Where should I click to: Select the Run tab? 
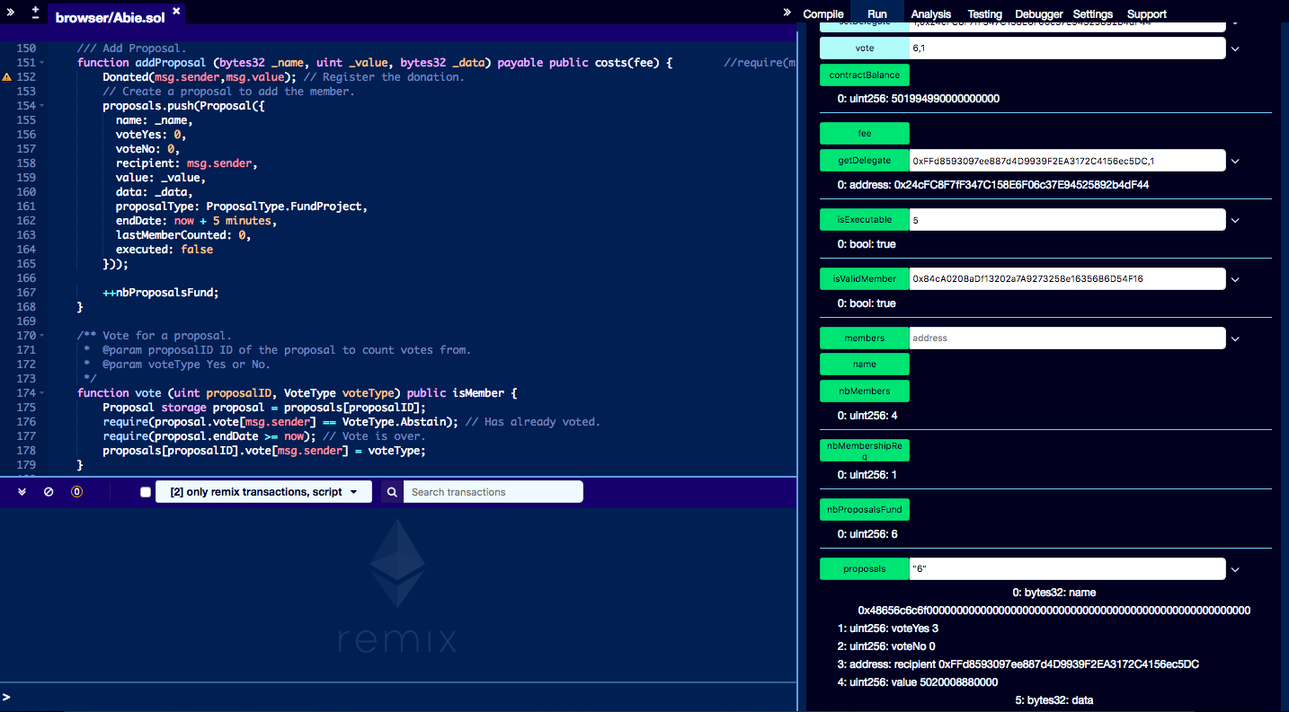(877, 13)
